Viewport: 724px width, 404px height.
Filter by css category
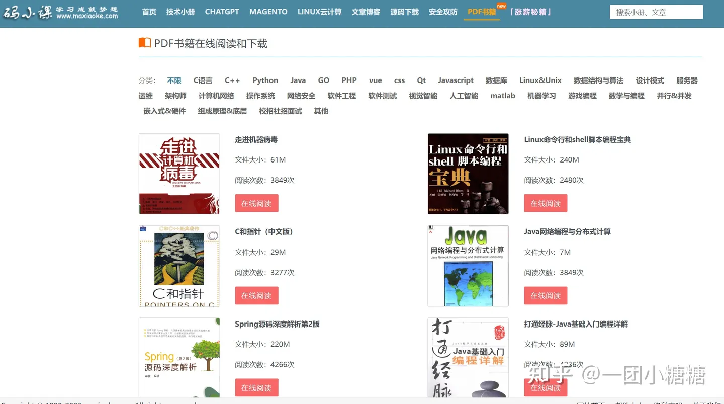click(400, 80)
